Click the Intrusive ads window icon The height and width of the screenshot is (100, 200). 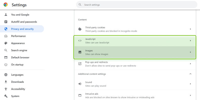(80, 95)
